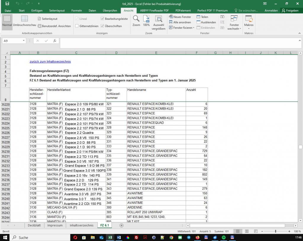The width and height of the screenshot is (303, 241).
Task: Click Teilen to split window
Action: pyautogui.click(x=202, y=17)
